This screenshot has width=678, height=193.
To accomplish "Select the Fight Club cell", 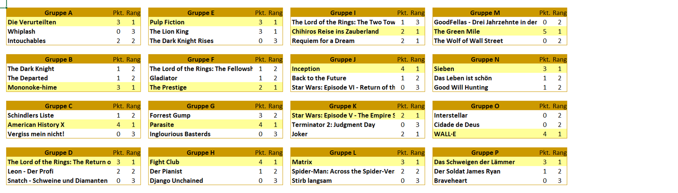I will [201, 161].
